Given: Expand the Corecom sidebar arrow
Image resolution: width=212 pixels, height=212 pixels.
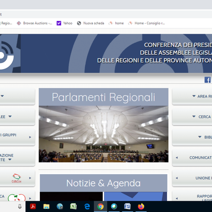Looking at the screenshot, I should (x=30, y=178).
